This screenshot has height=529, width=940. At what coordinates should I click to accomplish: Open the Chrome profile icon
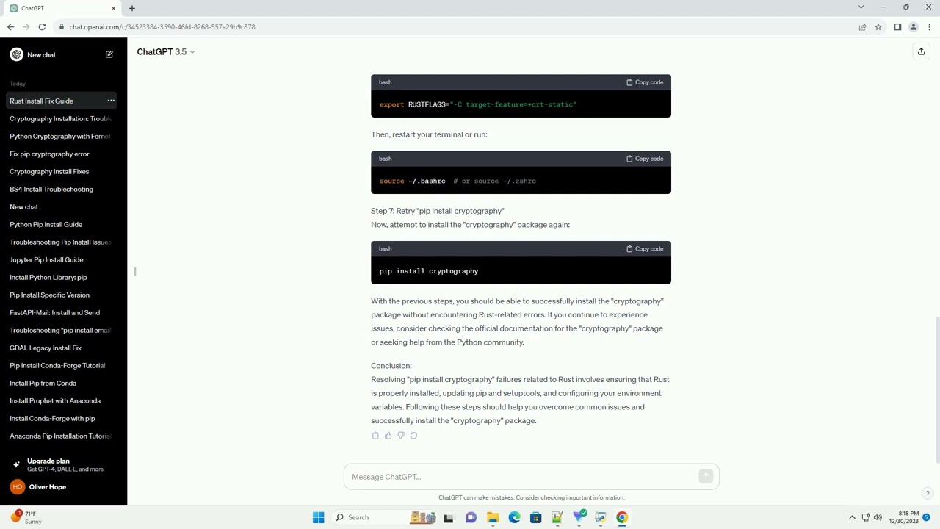pyautogui.click(x=914, y=27)
